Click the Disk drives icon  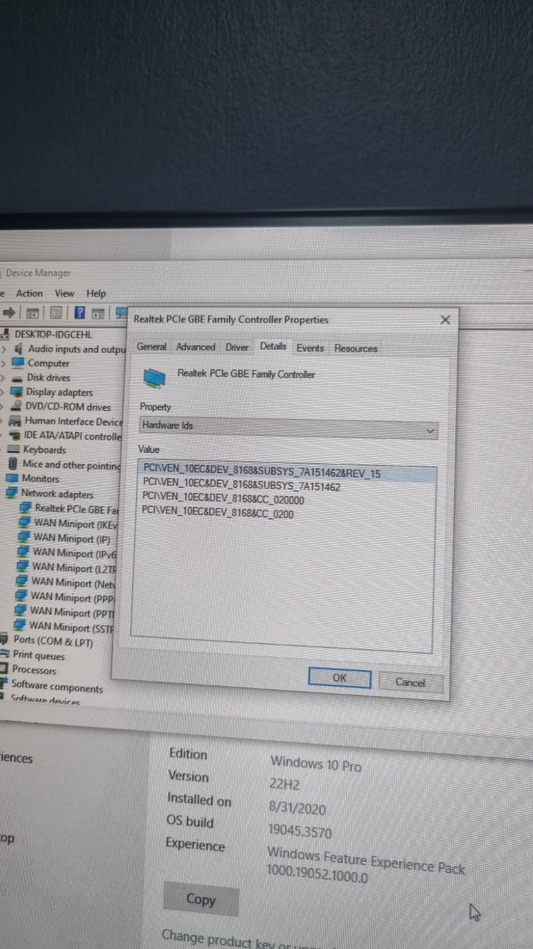tap(17, 378)
